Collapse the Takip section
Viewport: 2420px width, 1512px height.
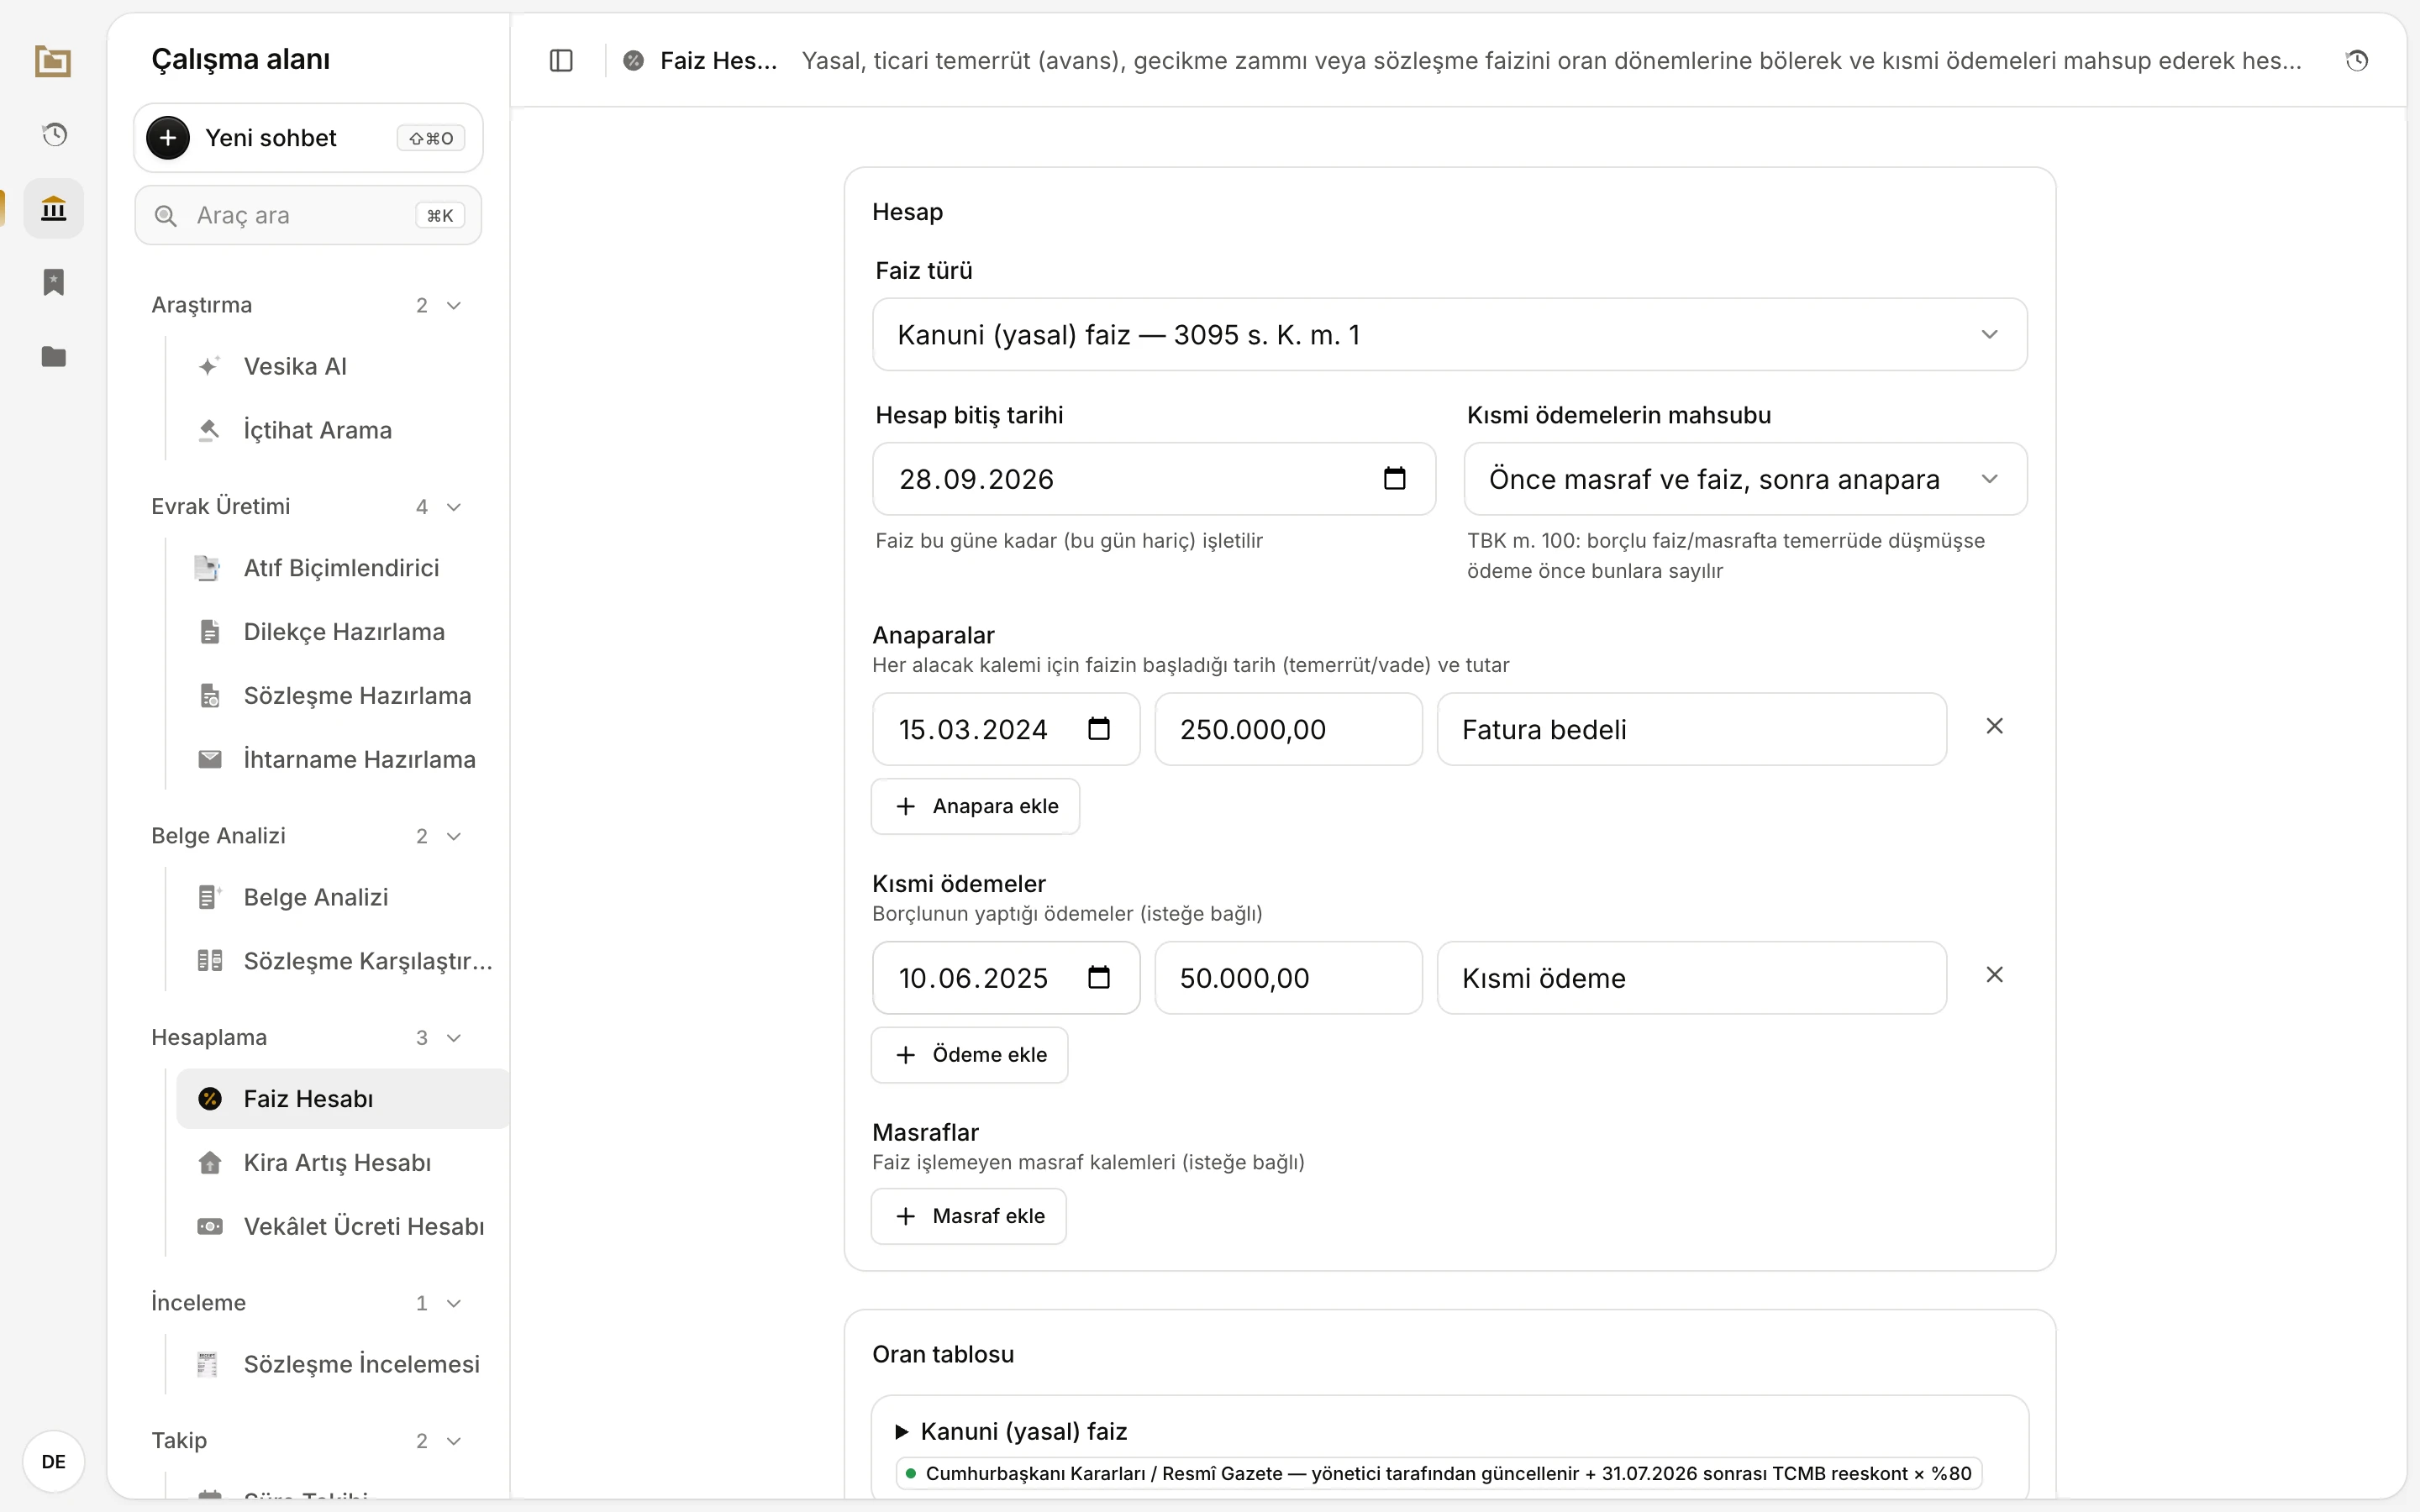(x=454, y=1441)
